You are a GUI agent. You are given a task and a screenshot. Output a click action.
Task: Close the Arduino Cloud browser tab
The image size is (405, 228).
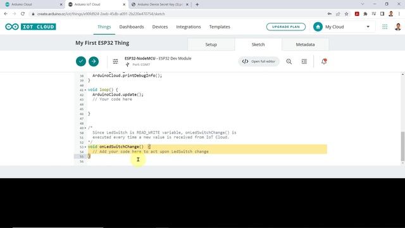coord(61,4)
